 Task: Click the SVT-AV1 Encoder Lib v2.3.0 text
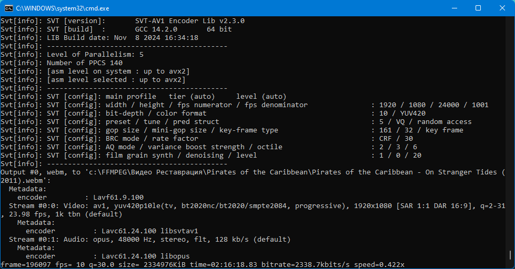189,21
